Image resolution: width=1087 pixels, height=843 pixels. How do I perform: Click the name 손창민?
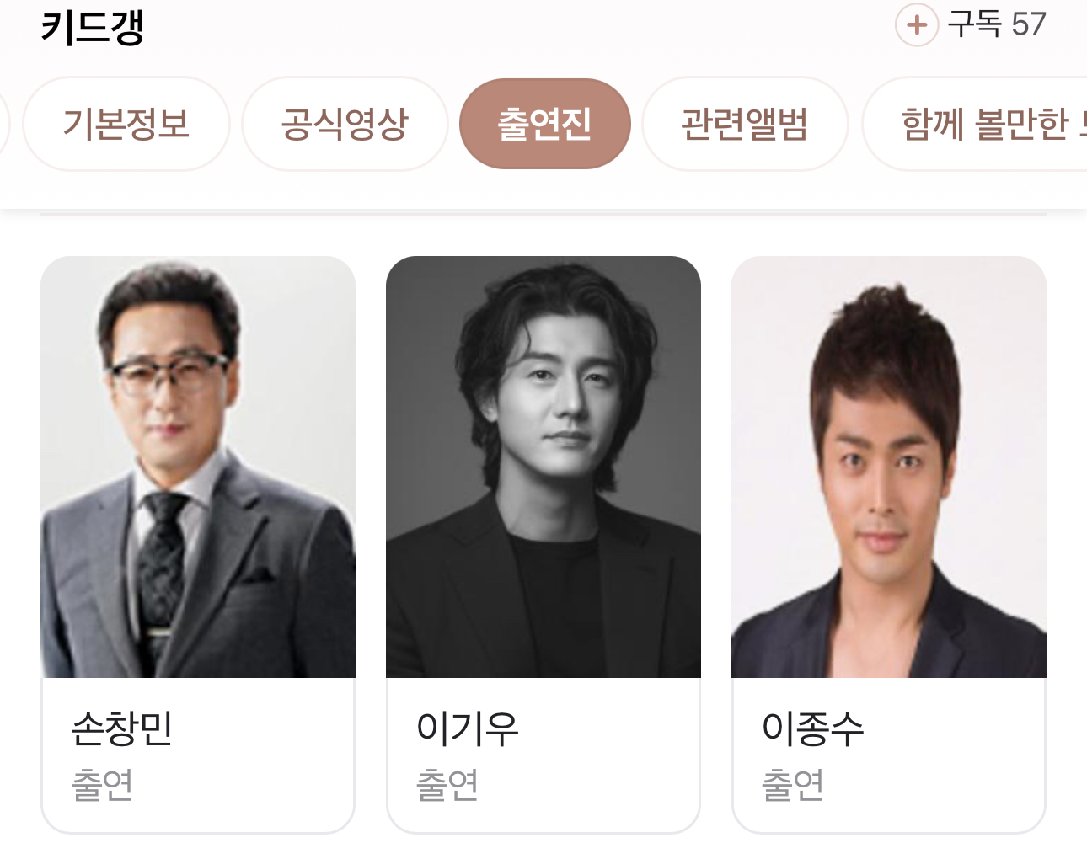click(122, 728)
